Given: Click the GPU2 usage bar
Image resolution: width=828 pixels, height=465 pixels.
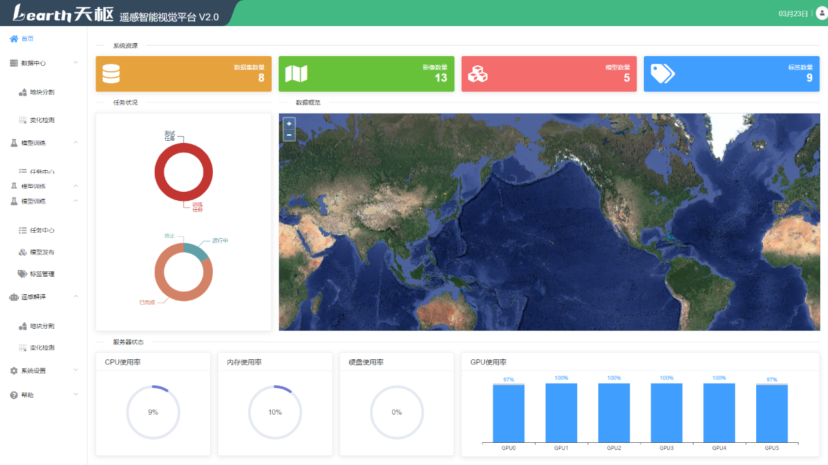Looking at the screenshot, I should coord(614,413).
